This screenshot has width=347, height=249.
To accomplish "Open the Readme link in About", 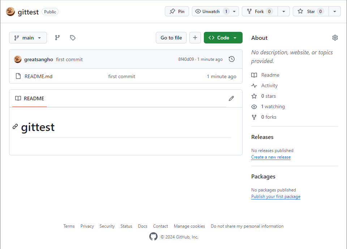I will [265, 75].
